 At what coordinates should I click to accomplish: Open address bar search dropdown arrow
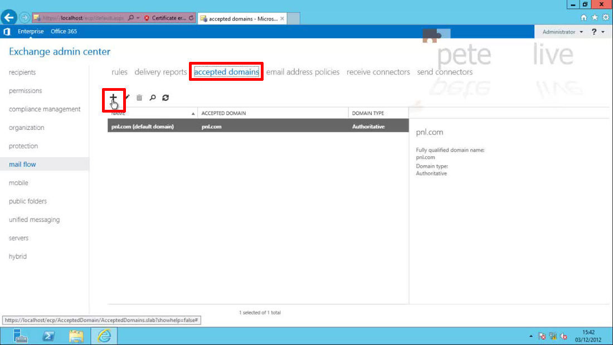[138, 18]
